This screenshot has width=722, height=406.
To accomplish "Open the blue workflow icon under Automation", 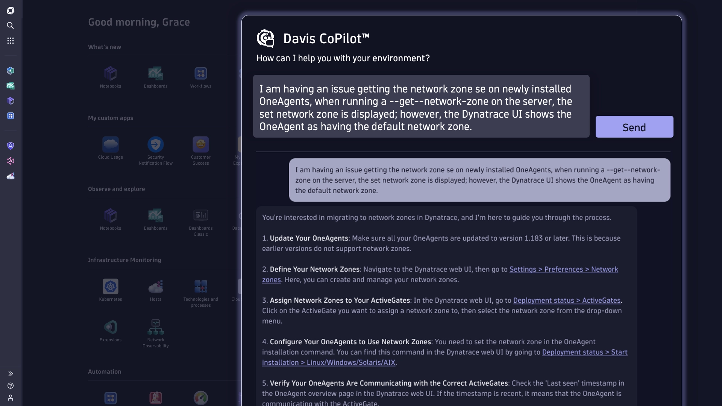I will [111, 398].
